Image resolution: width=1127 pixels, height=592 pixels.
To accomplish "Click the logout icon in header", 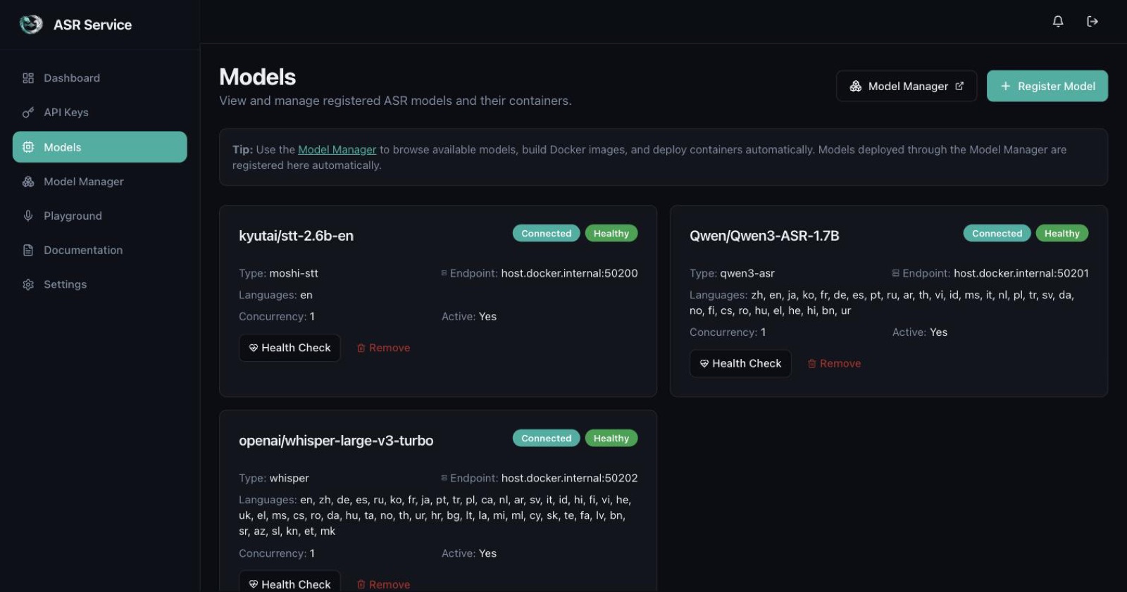I will (1092, 21).
